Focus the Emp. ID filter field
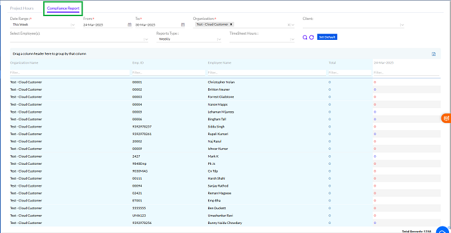The width and height of the screenshot is (451, 233). [x=169, y=73]
